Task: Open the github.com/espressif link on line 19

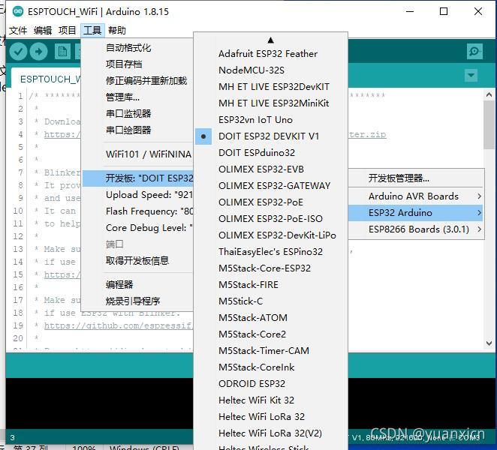Action: click(x=118, y=325)
